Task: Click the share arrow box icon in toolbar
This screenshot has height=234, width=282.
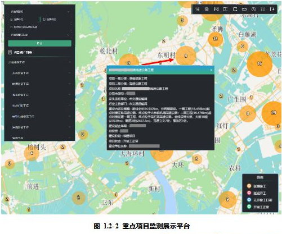Action: click(x=235, y=9)
